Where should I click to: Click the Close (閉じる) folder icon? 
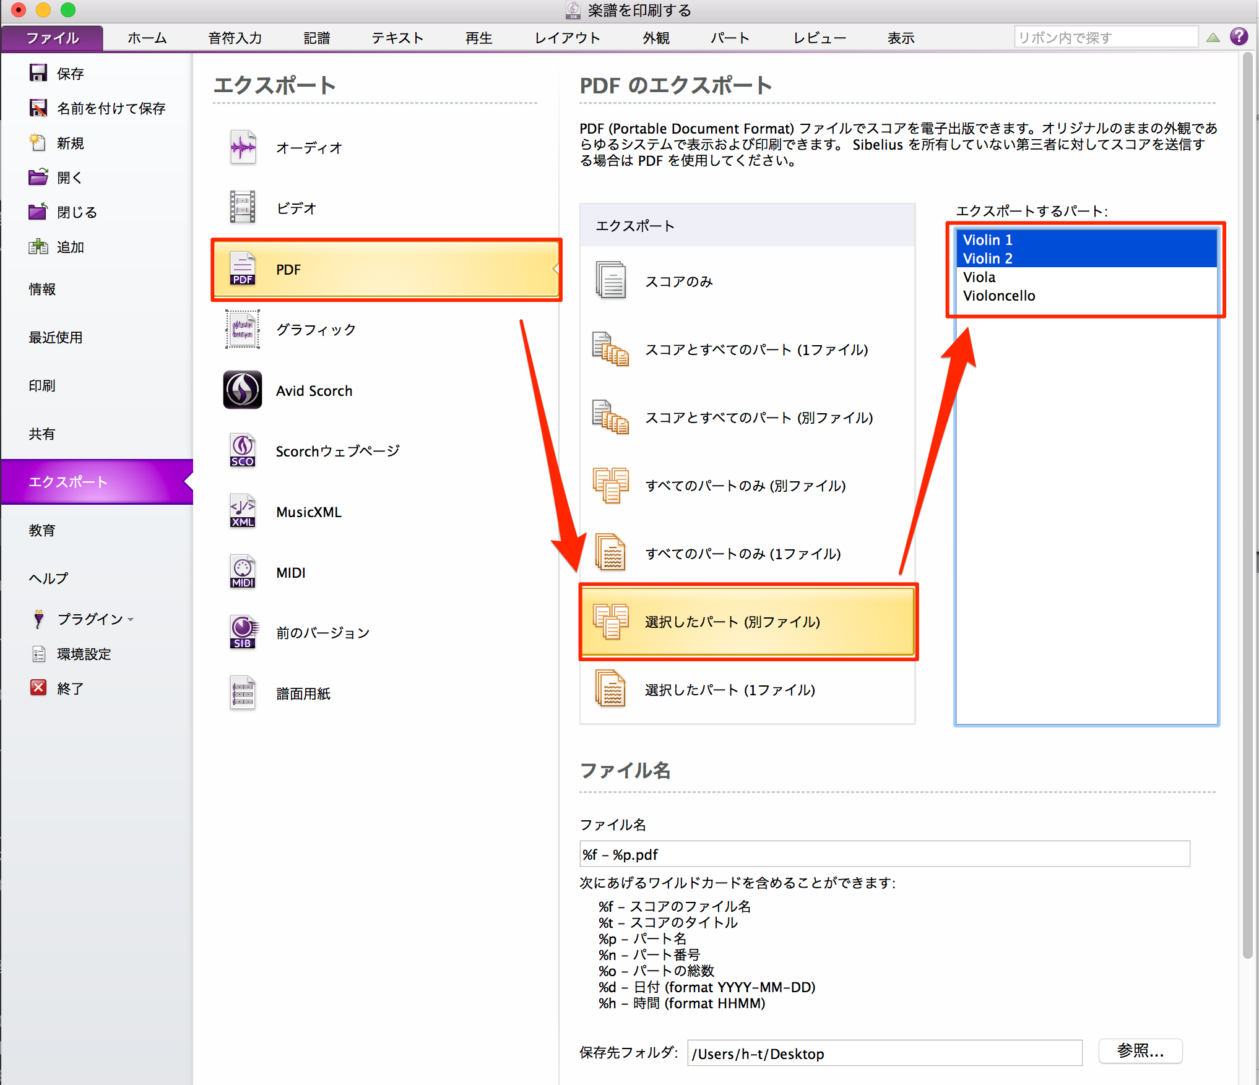[38, 212]
